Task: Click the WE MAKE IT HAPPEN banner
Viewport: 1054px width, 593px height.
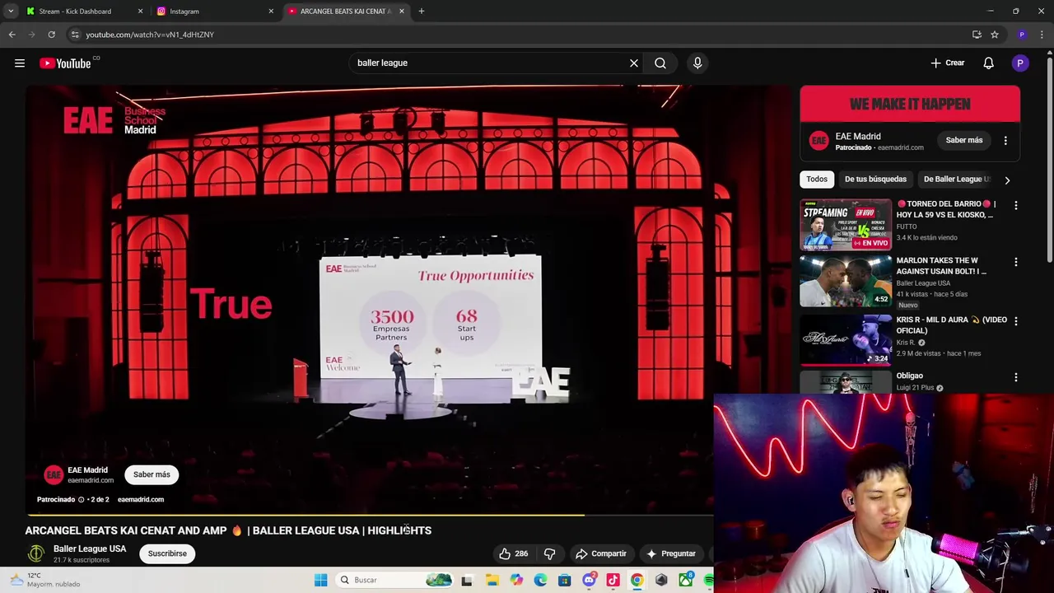Action: tap(910, 104)
